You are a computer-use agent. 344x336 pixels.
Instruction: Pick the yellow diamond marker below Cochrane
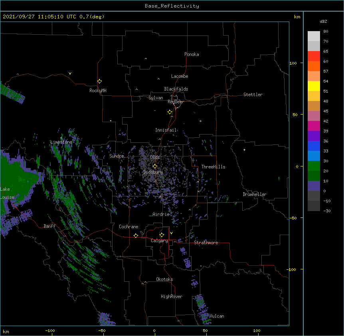(136, 235)
